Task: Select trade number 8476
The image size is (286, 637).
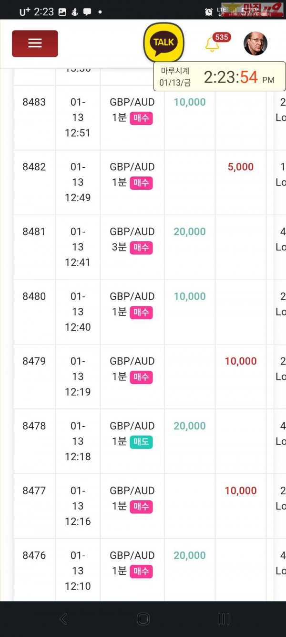Action: point(34,555)
